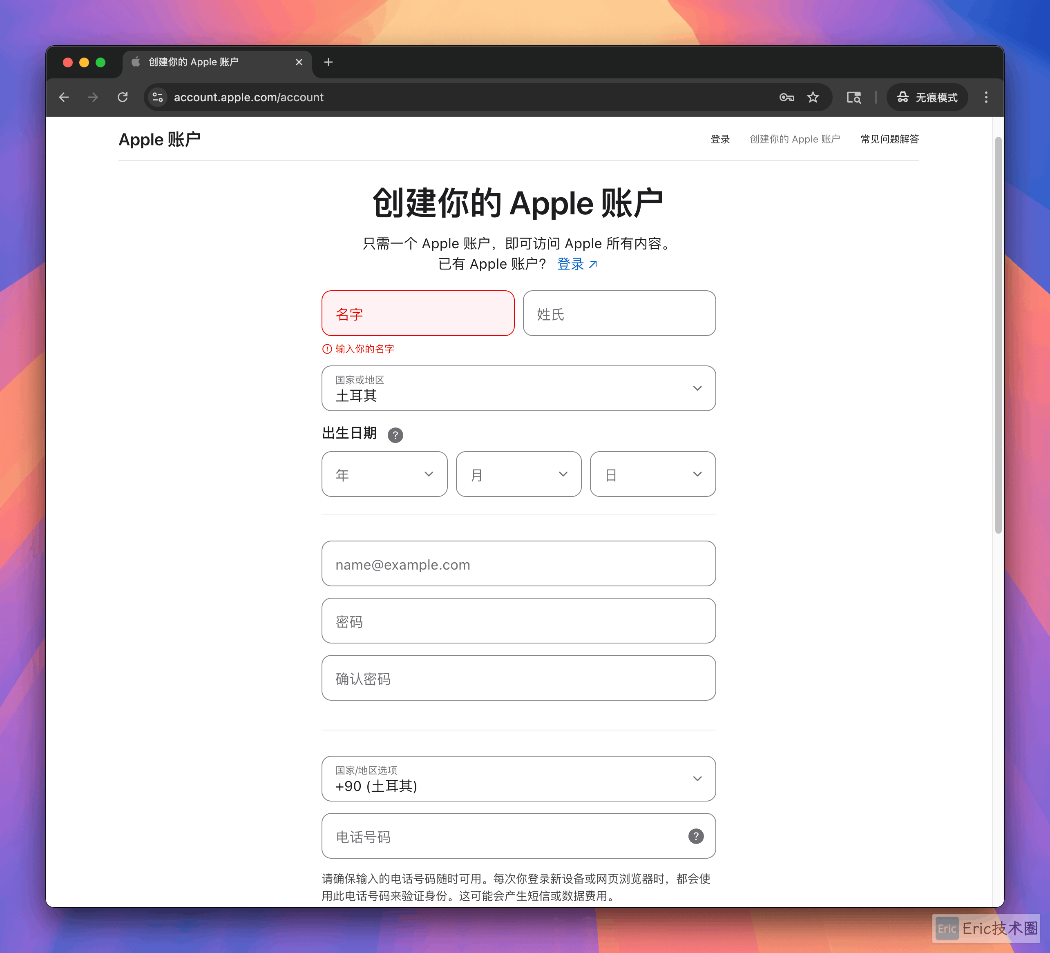The width and height of the screenshot is (1050, 953).
Task: Focus the 名字 first name field
Action: 418,313
